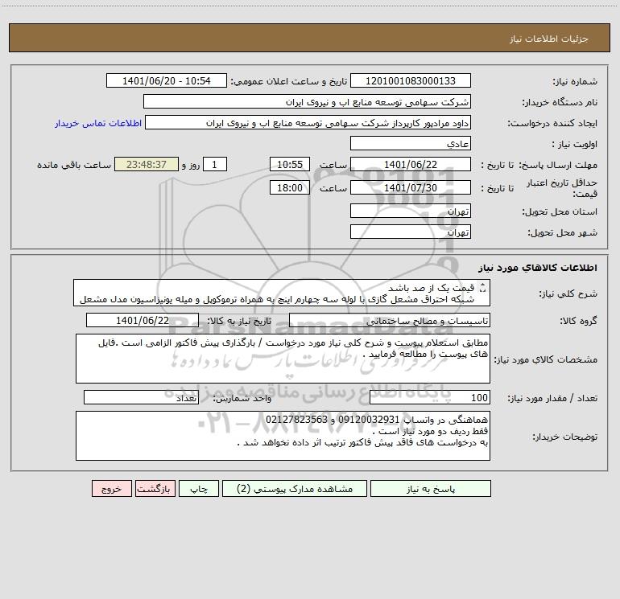Click the حداقل تاریخ اعتبار قیمت label
620x599 pixels.
click(562, 188)
